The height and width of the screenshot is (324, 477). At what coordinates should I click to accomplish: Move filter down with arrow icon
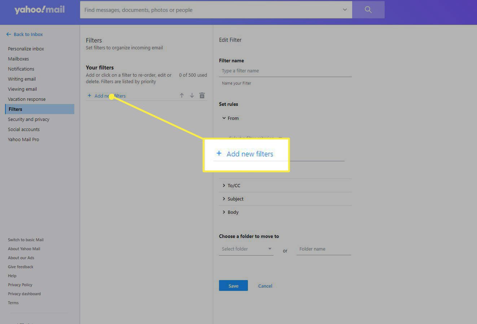coord(192,95)
